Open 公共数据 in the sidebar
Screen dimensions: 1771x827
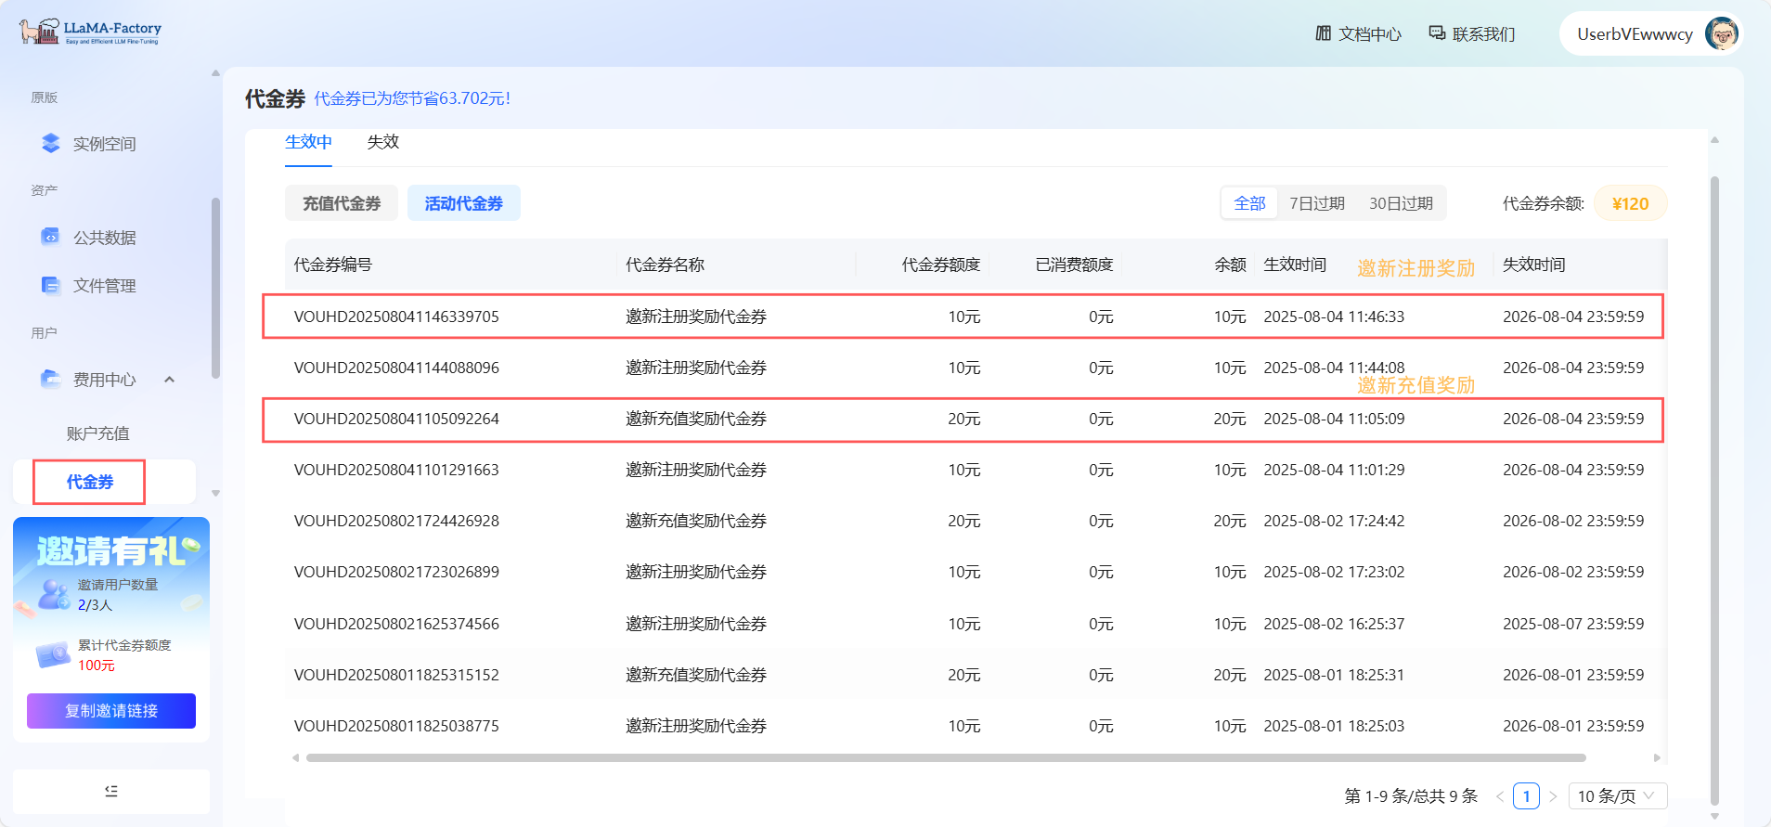[x=104, y=238]
